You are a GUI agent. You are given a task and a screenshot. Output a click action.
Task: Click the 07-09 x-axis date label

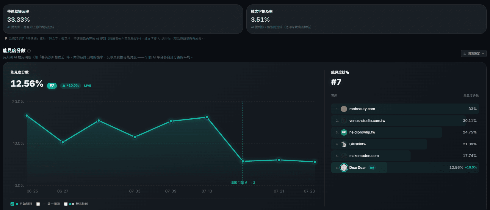coord(171,191)
